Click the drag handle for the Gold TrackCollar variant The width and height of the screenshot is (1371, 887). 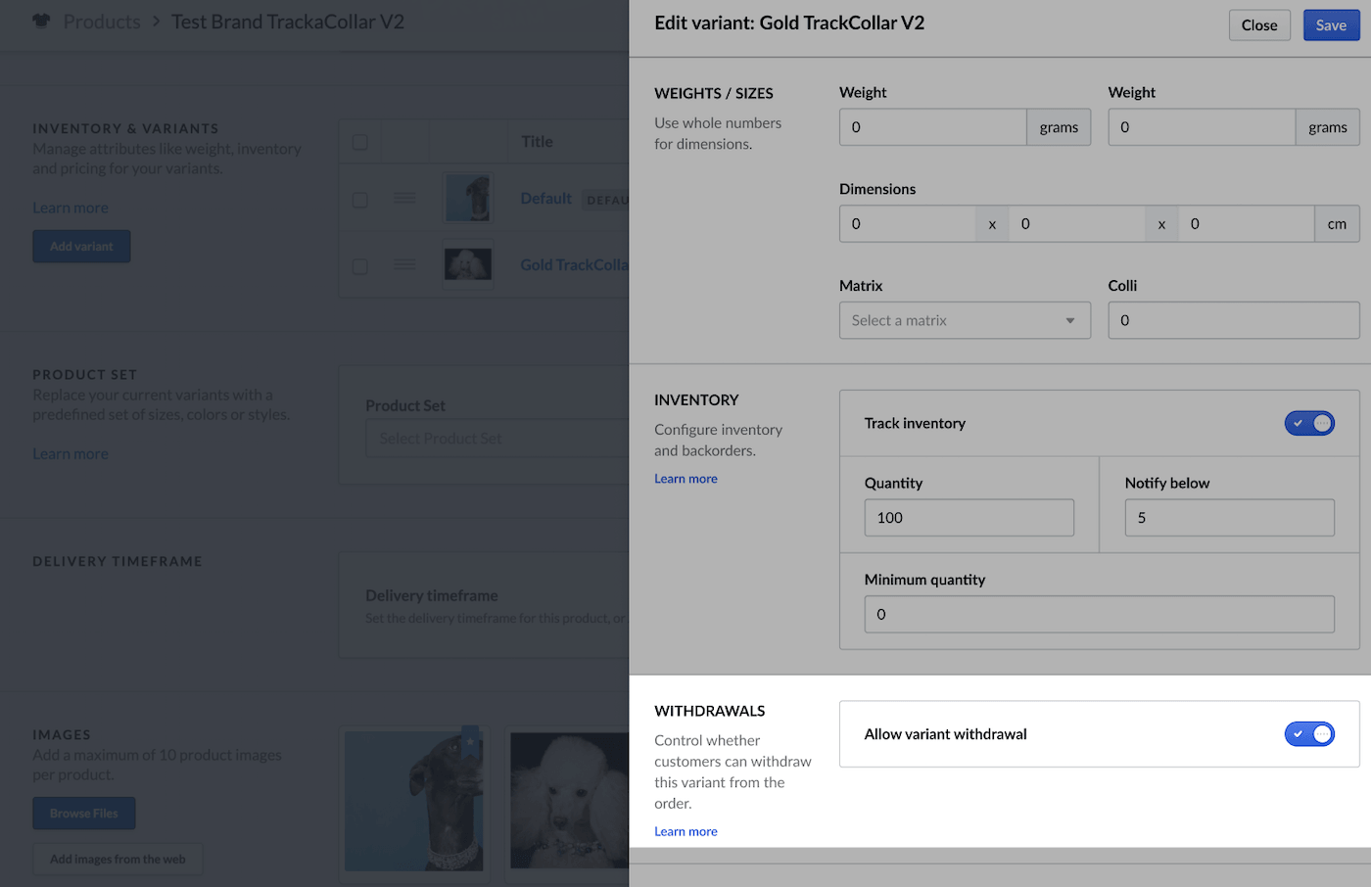click(x=404, y=265)
